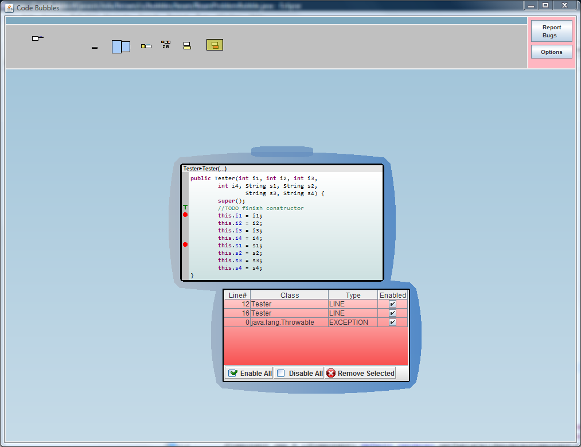Go to white-over-yellow stacked bubbles thumbnail
This screenshot has width=581, height=447.
187,45
